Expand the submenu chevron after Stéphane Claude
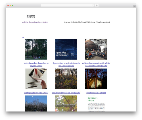The width and height of the screenshot is (142, 120). point(103,22)
